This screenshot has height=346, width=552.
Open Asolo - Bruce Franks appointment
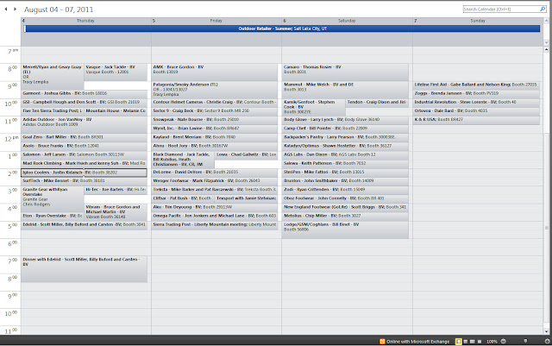[85, 146]
